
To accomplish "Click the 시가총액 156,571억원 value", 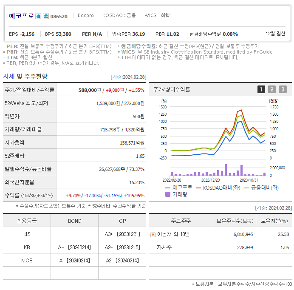I will coord(132,143).
